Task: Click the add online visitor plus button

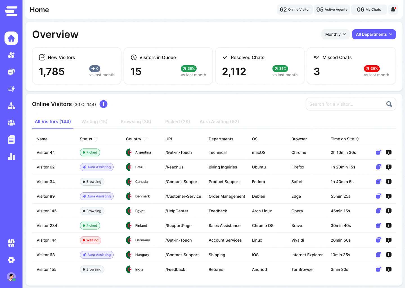Action: coord(103,104)
